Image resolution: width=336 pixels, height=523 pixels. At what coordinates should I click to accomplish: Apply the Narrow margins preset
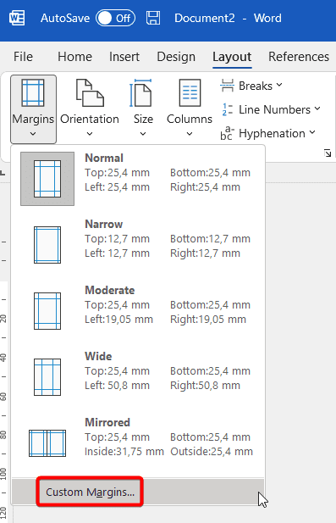[138, 245]
